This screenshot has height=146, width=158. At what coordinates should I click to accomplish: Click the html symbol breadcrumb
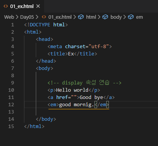click(x=91, y=17)
